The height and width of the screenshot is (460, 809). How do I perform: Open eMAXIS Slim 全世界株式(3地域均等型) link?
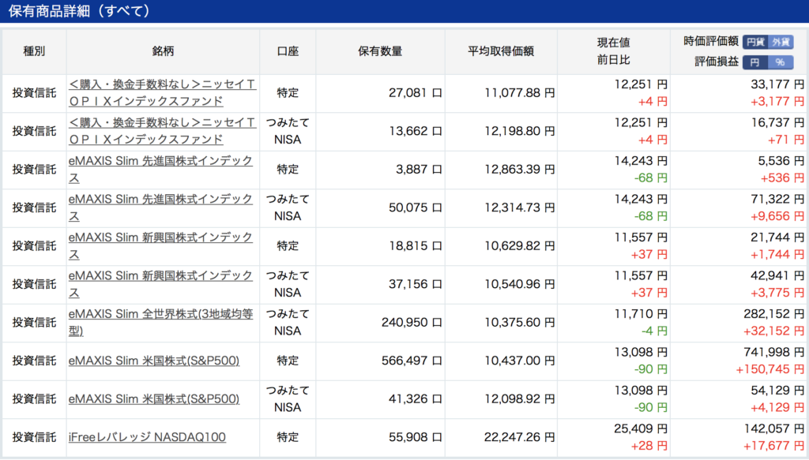[160, 322]
